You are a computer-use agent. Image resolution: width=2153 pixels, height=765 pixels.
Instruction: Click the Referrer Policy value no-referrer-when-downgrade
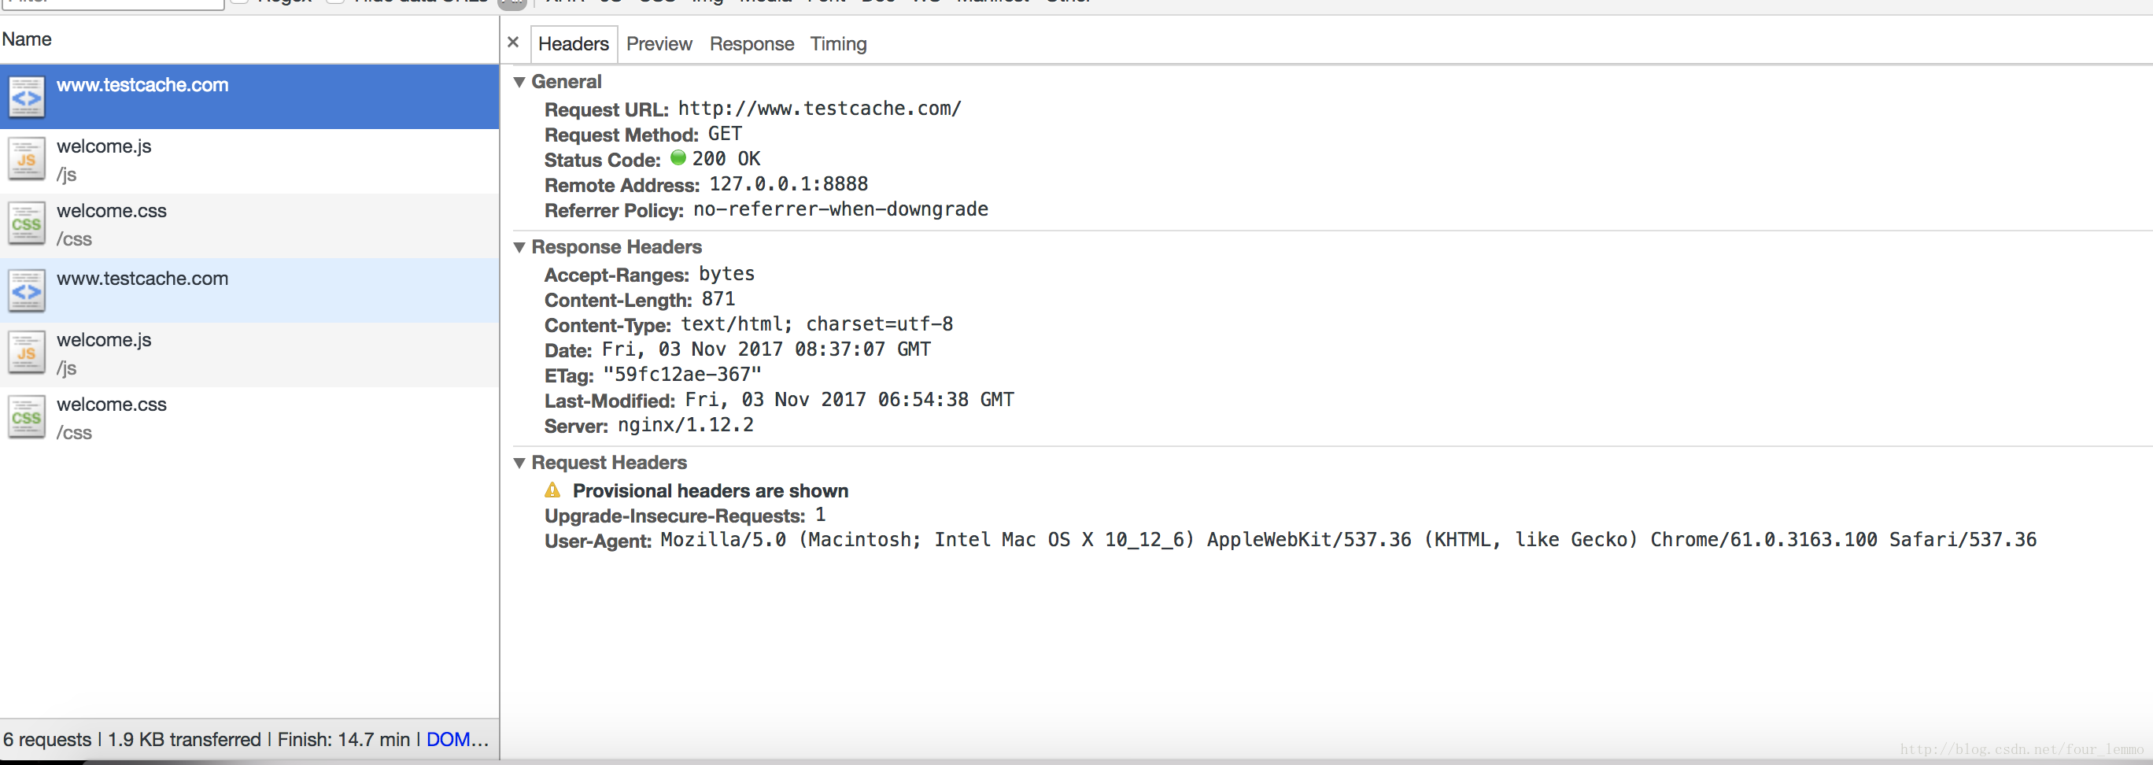tap(840, 209)
